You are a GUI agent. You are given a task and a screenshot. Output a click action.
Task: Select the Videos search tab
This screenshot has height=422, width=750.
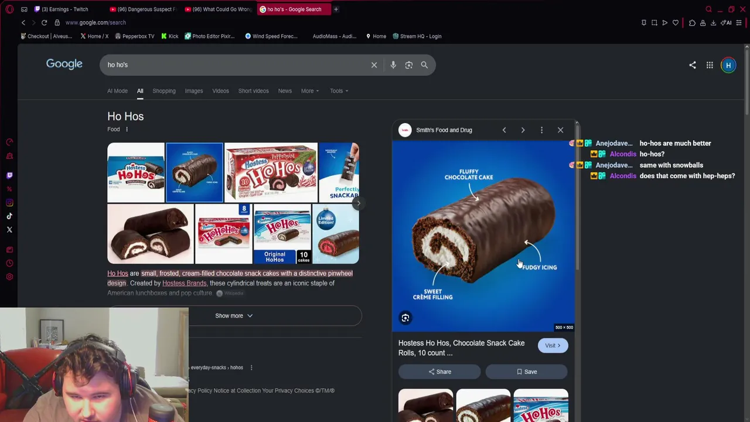click(220, 91)
